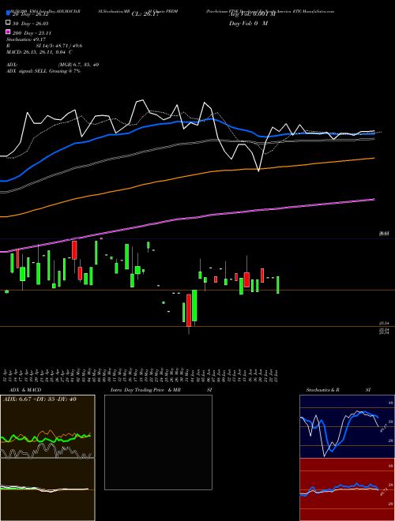395x521 pixels.
Task: Open the red RSI chart panel
Action: pyautogui.click(x=347, y=489)
